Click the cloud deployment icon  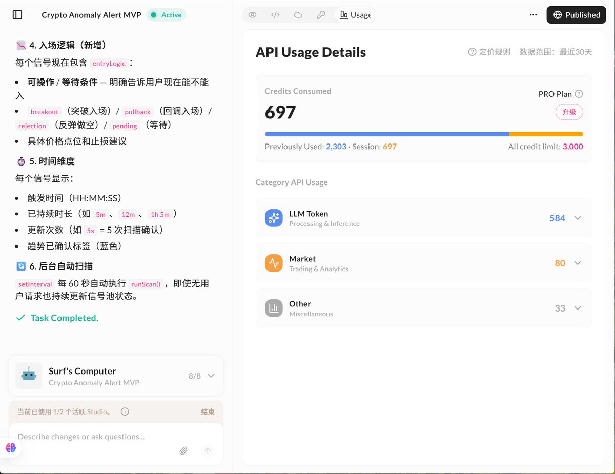[298, 15]
